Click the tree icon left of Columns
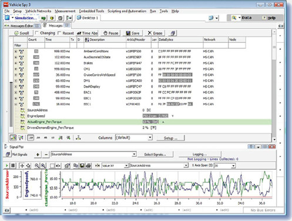This screenshot has height=221, width=292. (78, 138)
